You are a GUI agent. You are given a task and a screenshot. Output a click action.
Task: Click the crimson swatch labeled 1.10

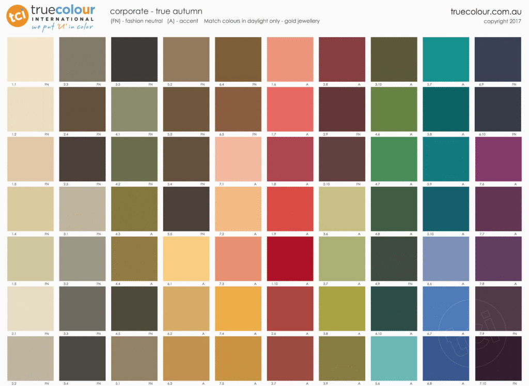coord(290,258)
